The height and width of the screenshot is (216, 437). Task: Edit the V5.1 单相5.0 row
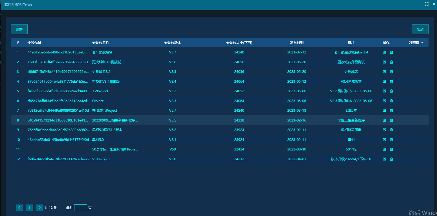click(x=384, y=140)
